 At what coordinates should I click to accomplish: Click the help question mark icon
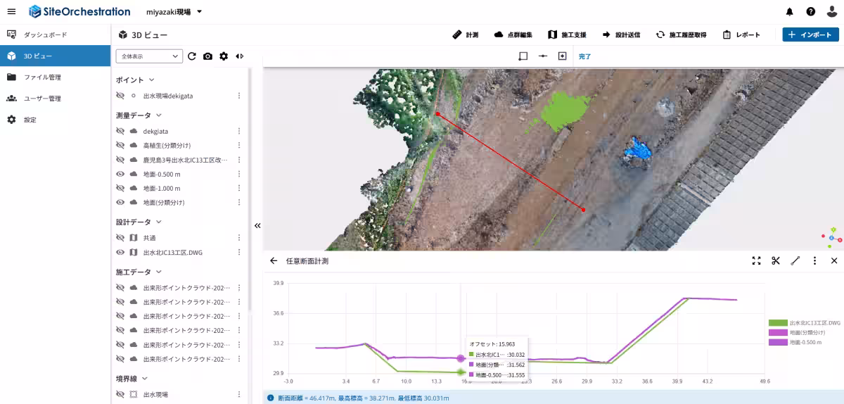point(811,12)
